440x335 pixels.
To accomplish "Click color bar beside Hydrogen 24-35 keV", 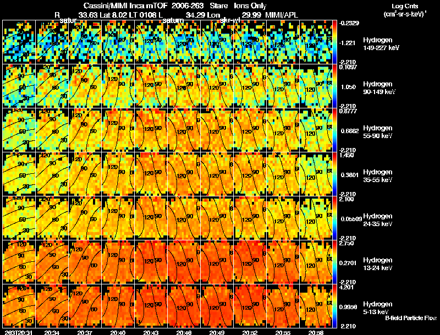I will (x=334, y=218).
